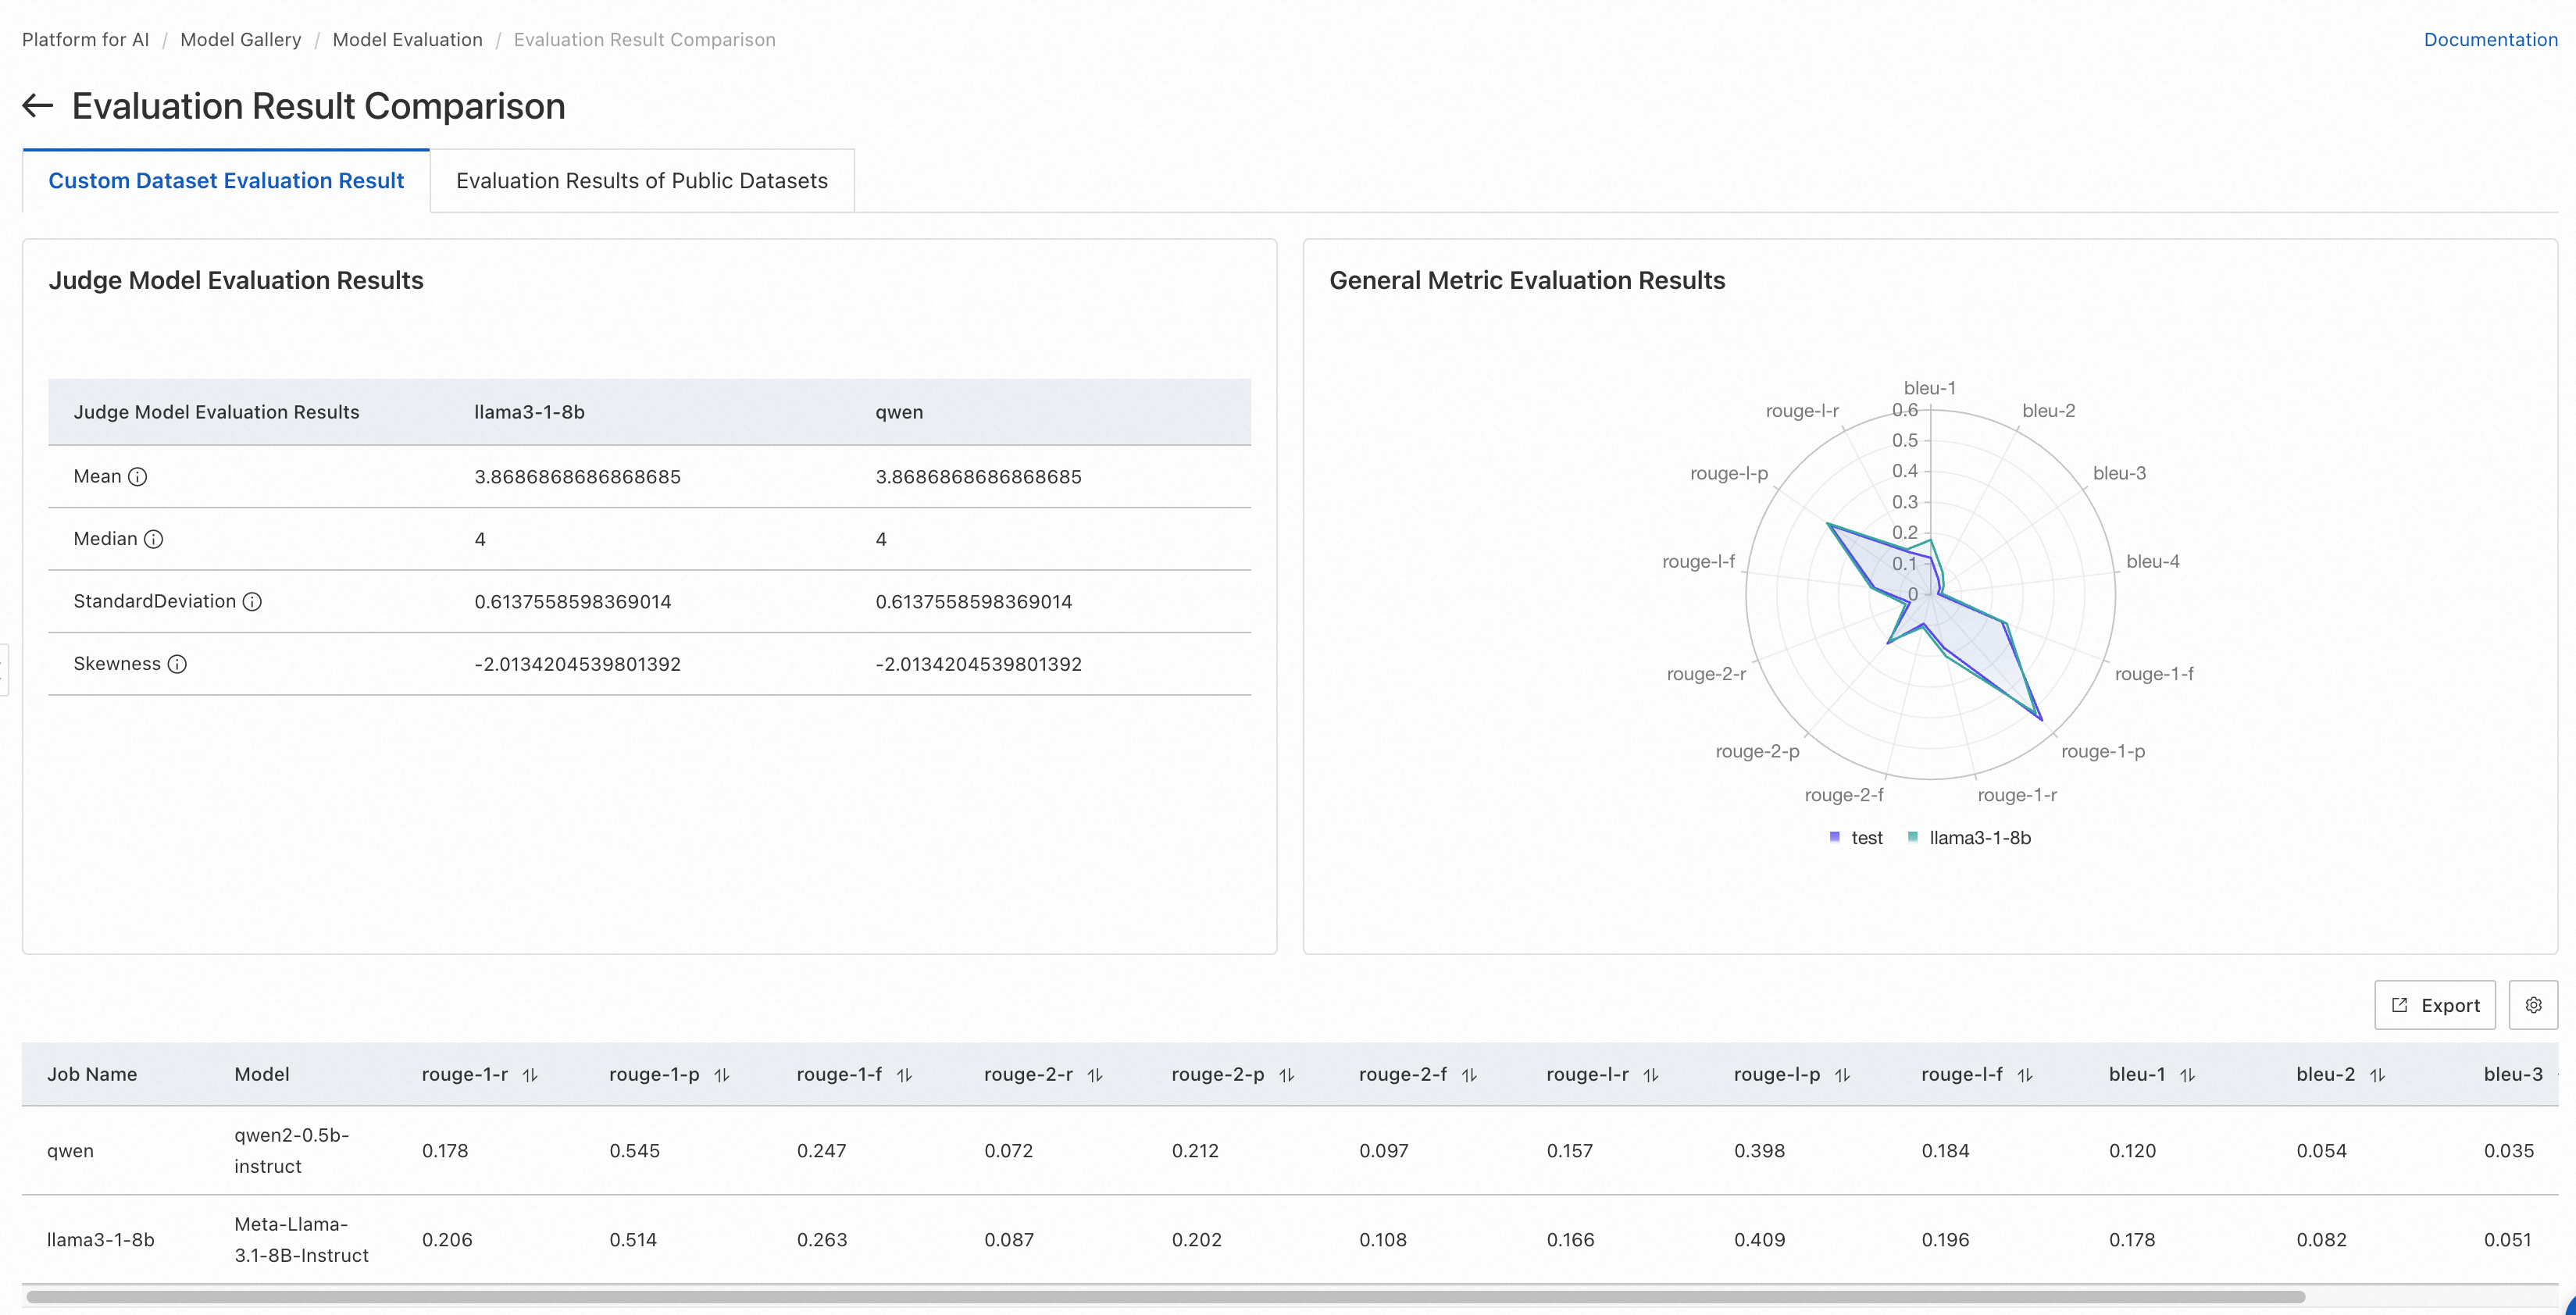2576x1315 pixels.
Task: Open the Documentation link
Action: pyautogui.click(x=2490, y=40)
